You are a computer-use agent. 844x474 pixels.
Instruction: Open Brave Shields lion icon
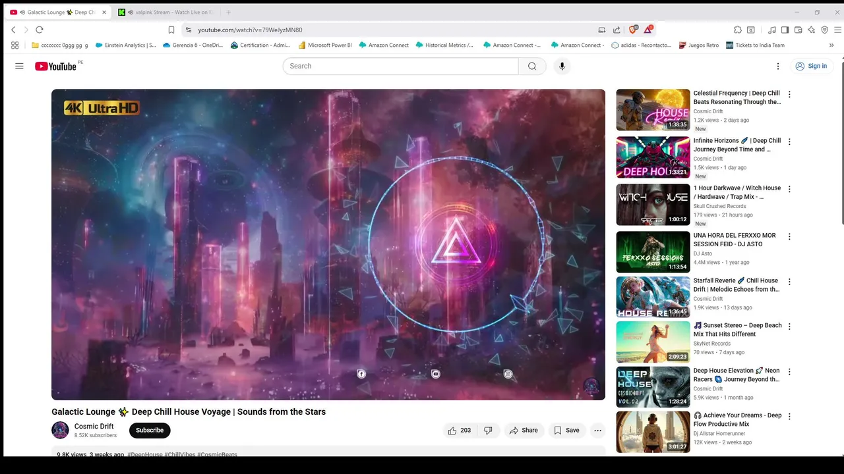633,30
